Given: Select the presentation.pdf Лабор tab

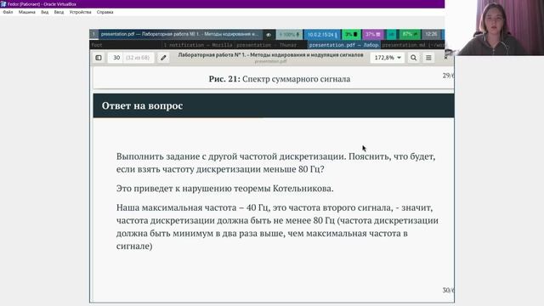Looking at the screenshot, I should [343, 45].
